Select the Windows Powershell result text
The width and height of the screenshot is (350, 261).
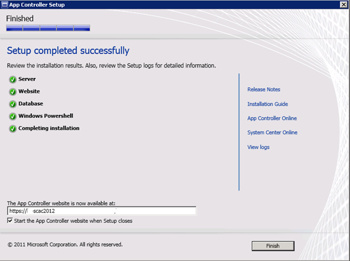coord(46,115)
